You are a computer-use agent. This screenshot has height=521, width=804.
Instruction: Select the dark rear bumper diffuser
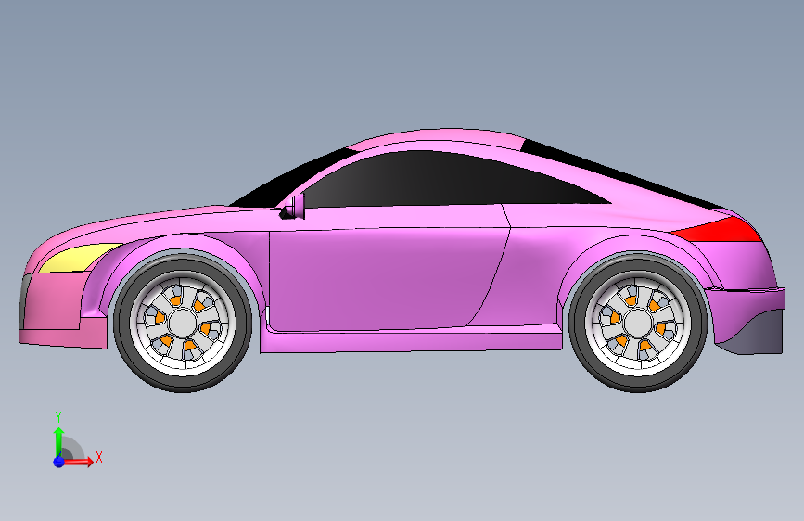click(757, 336)
